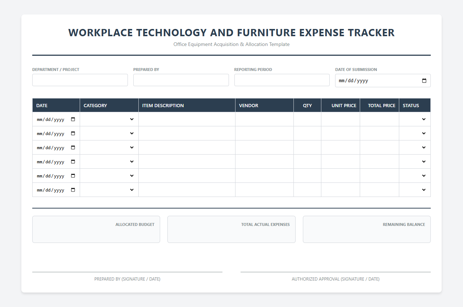Open calendar icon in fourth table row date
Image resolution: width=463 pixels, height=307 pixels.
coord(73,161)
